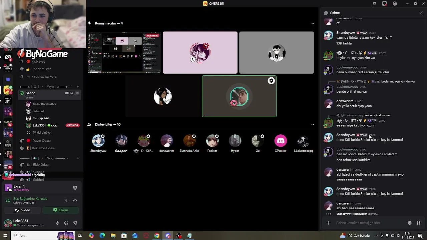Open the şikayet text channel

pyautogui.click(x=50, y=61)
